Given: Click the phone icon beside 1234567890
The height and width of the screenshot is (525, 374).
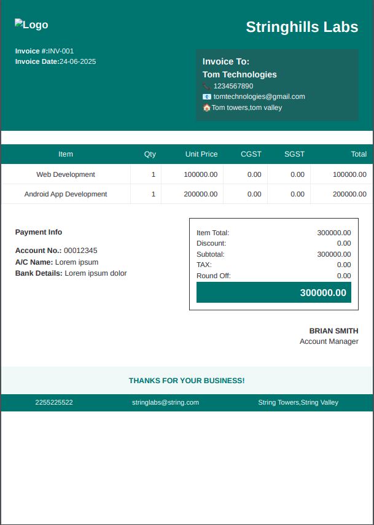Looking at the screenshot, I should pos(206,87).
